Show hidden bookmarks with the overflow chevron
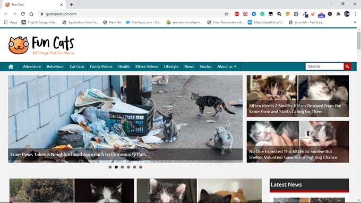Viewport: 361px width, 203px height. coord(355,22)
